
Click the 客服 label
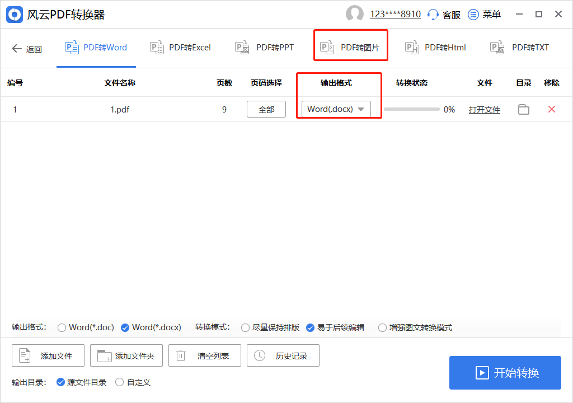pos(452,15)
